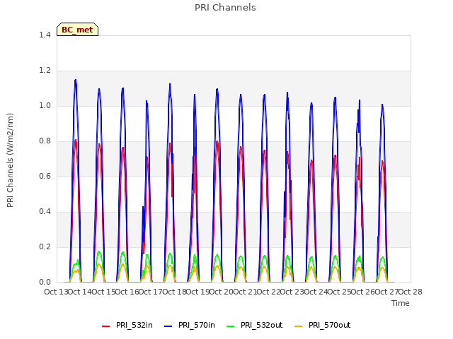Click the orange PRI_570out legend swatch
Screen dimensions: 453x339
[x=299, y=326]
